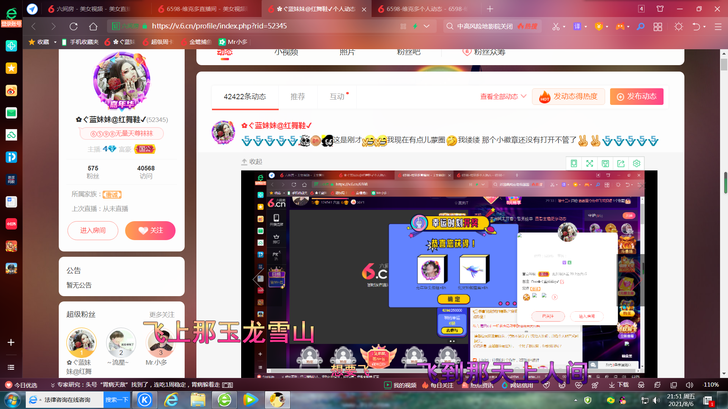This screenshot has width=728, height=409.
Task: Click the page vertical scrollbar thumb
Action: pyautogui.click(x=724, y=64)
